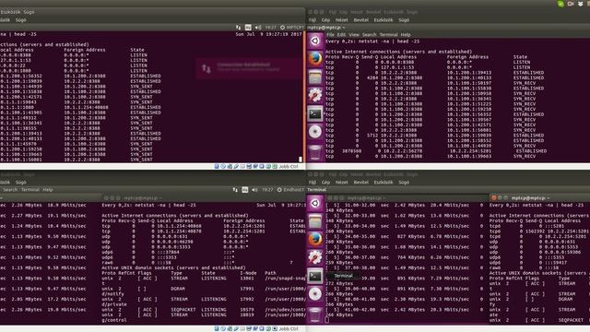Open terminal Terminal menu in top-right VM
The width and height of the screenshot is (590, 332).
click(x=388, y=35)
